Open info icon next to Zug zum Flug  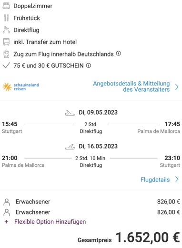(x=119, y=54)
